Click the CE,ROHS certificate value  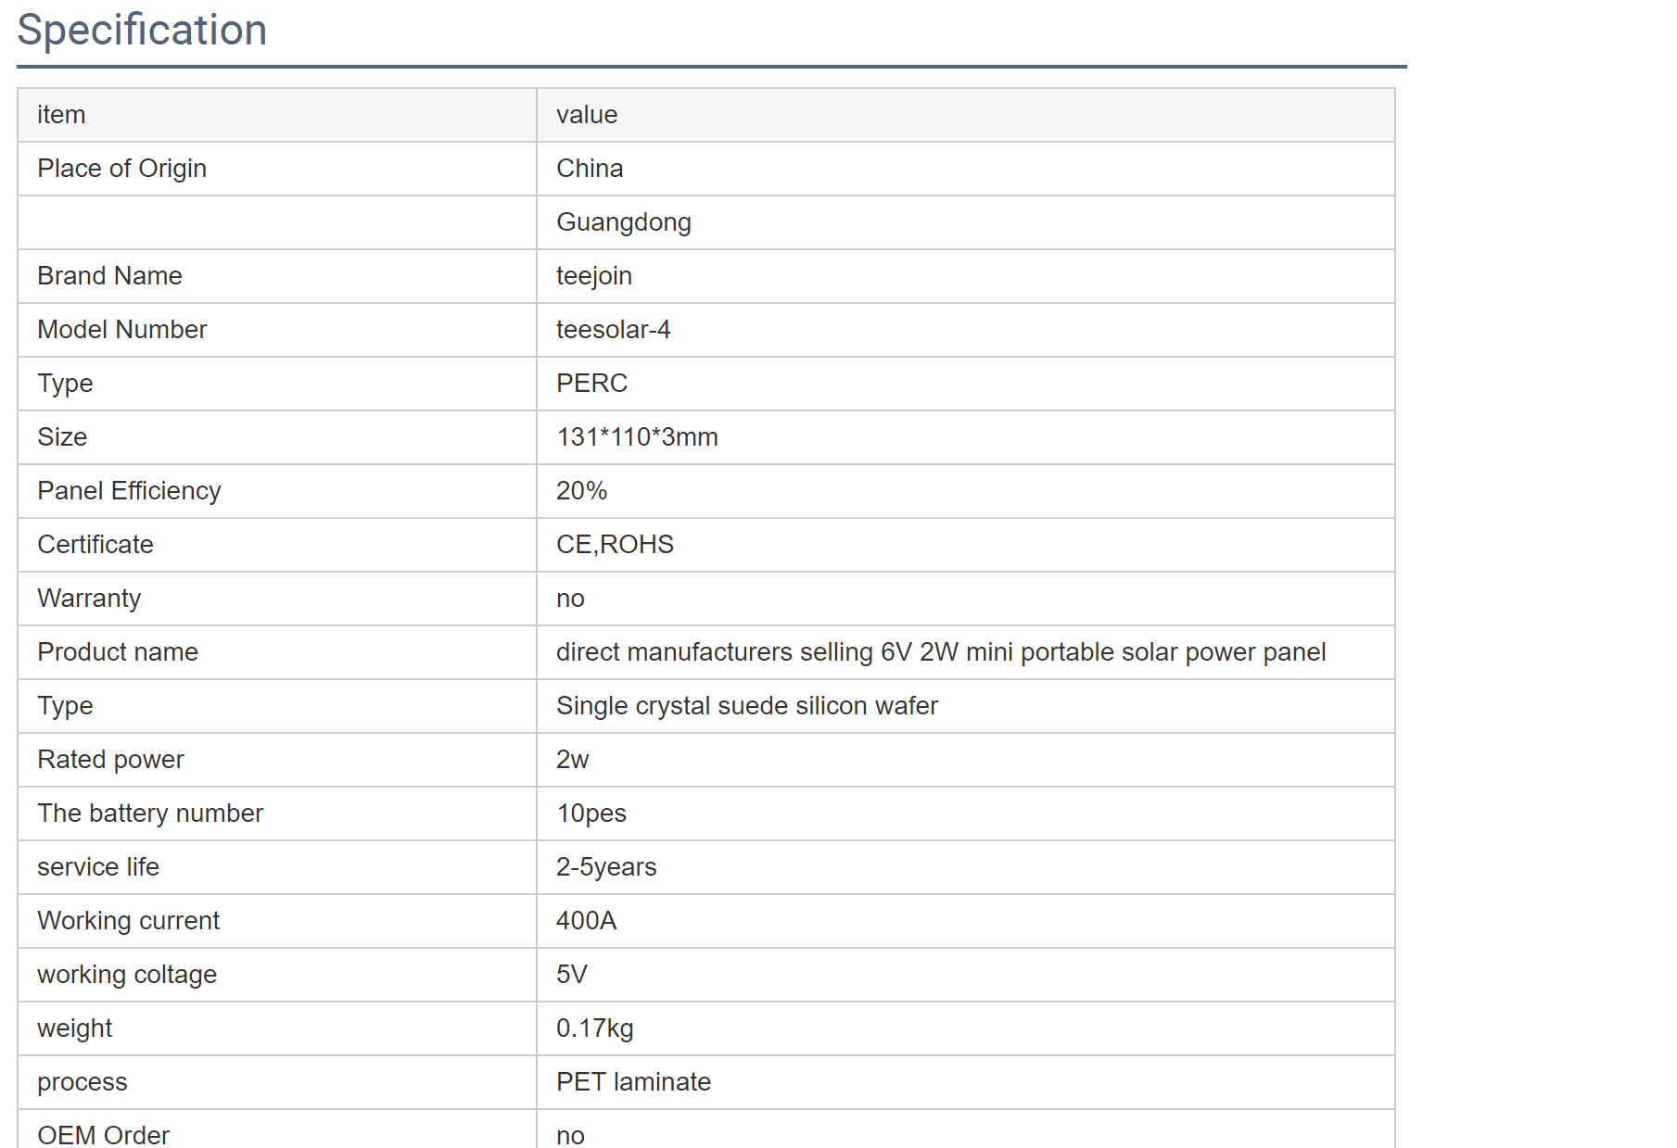615,545
